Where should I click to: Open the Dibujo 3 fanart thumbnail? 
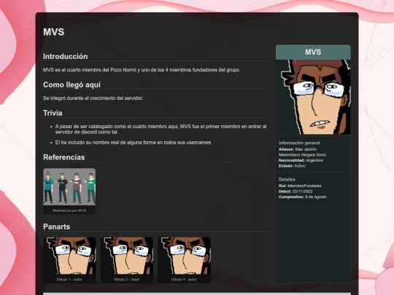pyautogui.click(x=184, y=256)
